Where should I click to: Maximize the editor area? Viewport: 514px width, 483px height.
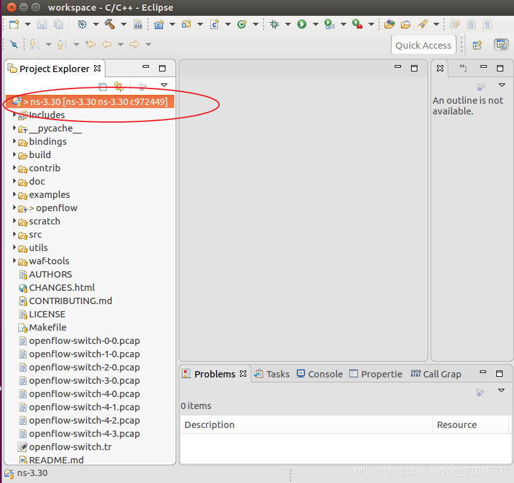click(x=414, y=68)
